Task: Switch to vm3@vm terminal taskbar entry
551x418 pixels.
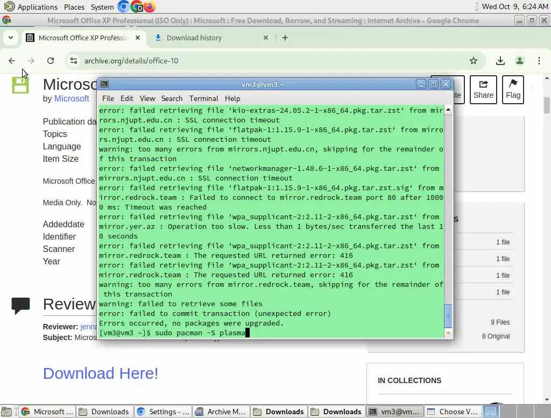Action: (394, 412)
